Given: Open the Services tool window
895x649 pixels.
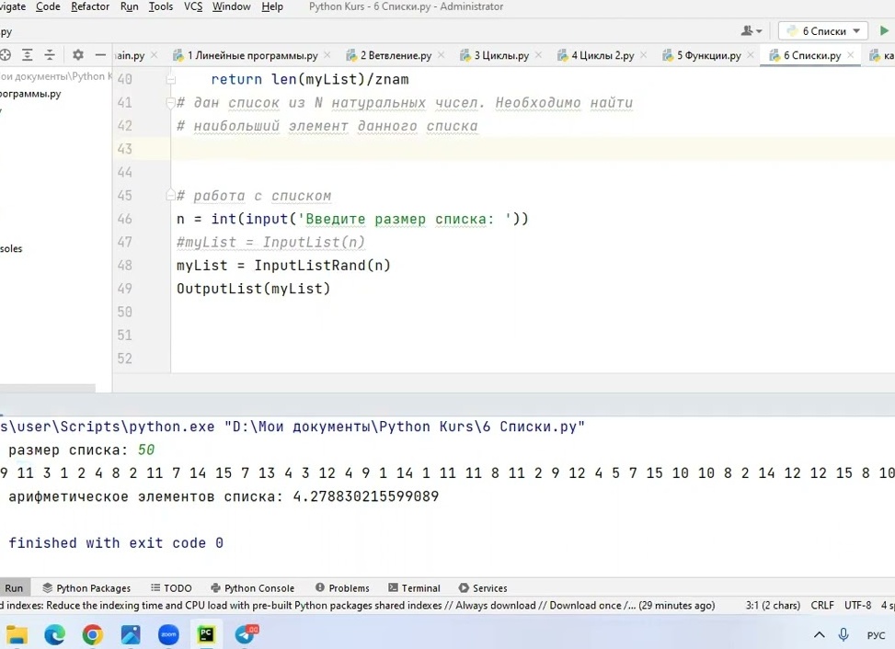Looking at the screenshot, I should click(483, 588).
